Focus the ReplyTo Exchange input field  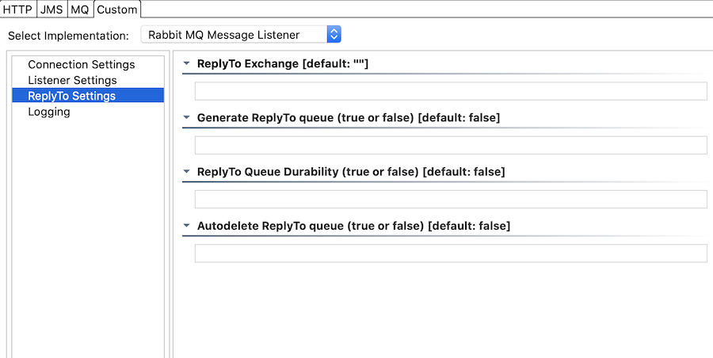(451, 91)
